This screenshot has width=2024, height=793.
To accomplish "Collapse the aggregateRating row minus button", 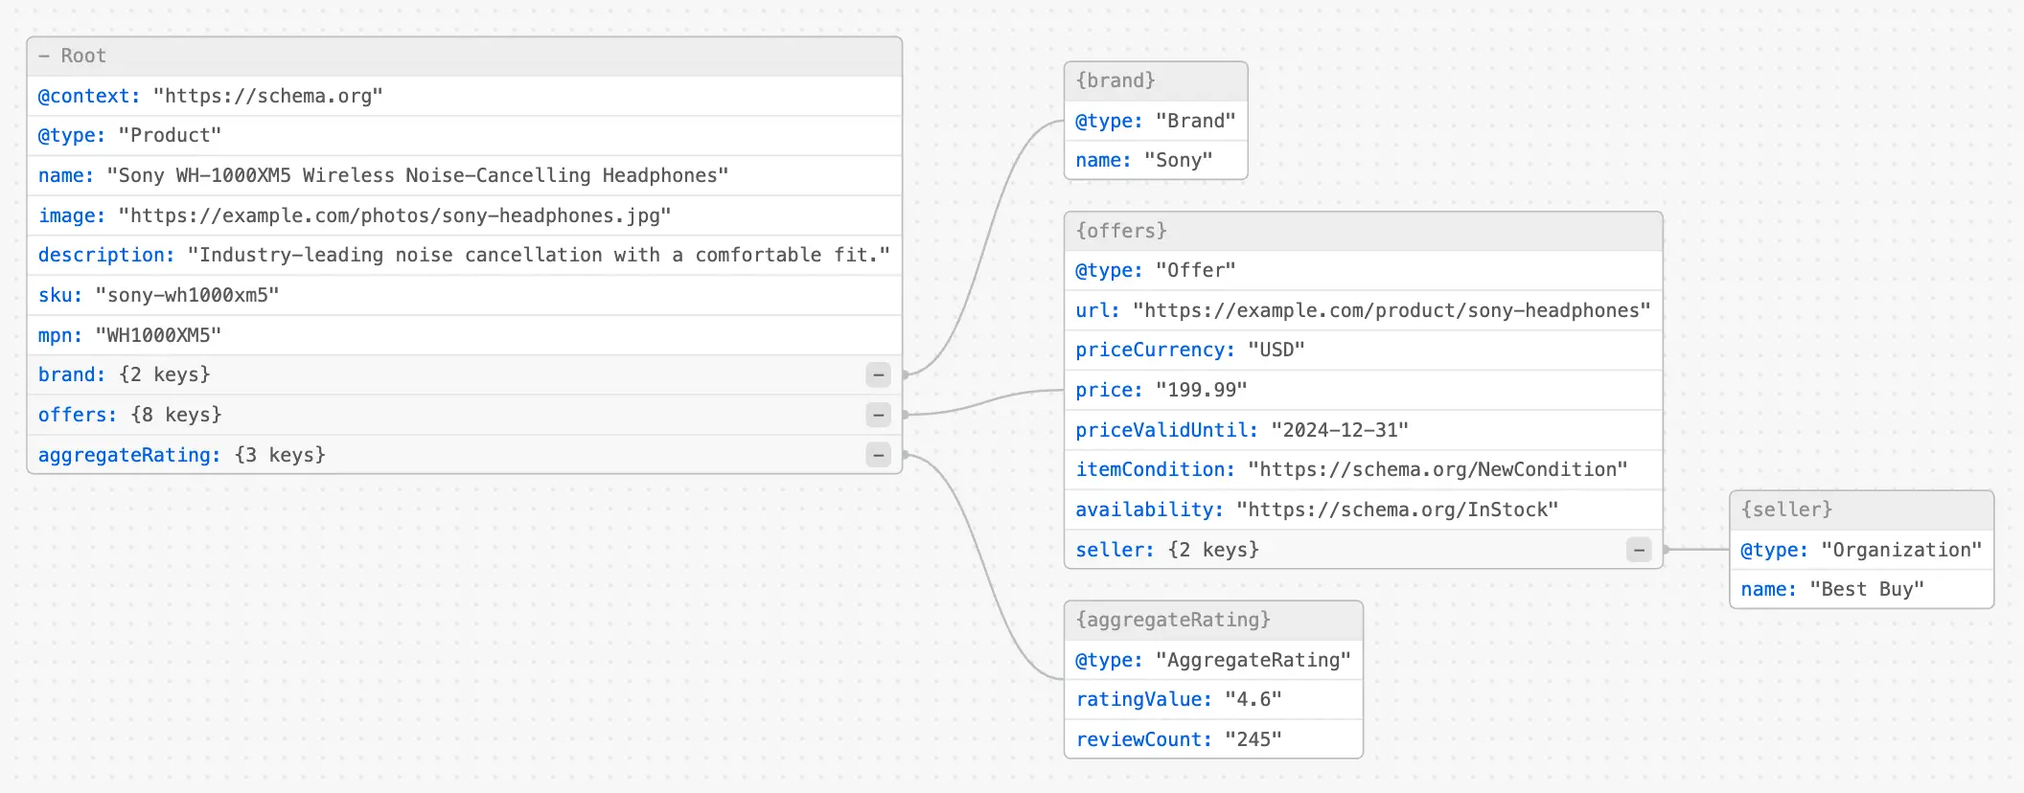I will (x=878, y=455).
